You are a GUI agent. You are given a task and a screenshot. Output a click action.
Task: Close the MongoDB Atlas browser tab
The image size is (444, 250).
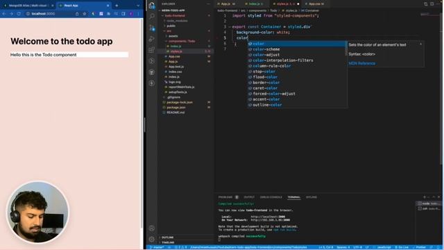53,6
